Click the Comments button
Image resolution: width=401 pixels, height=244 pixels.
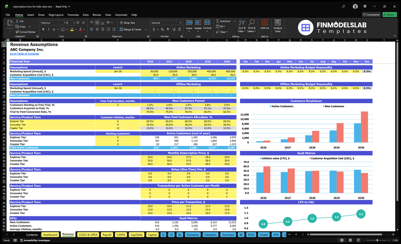(x=371, y=15)
